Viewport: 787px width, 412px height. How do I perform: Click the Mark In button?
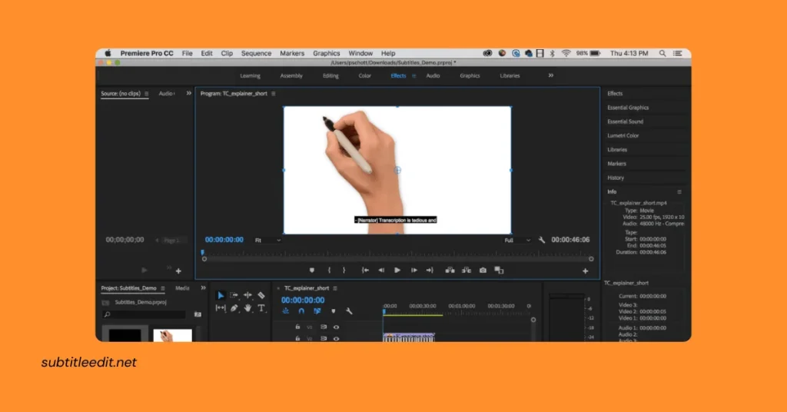tap(329, 271)
